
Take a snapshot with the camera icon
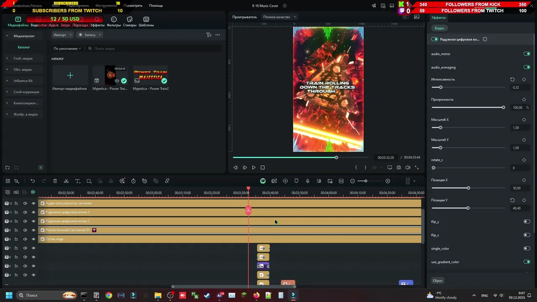click(x=399, y=167)
